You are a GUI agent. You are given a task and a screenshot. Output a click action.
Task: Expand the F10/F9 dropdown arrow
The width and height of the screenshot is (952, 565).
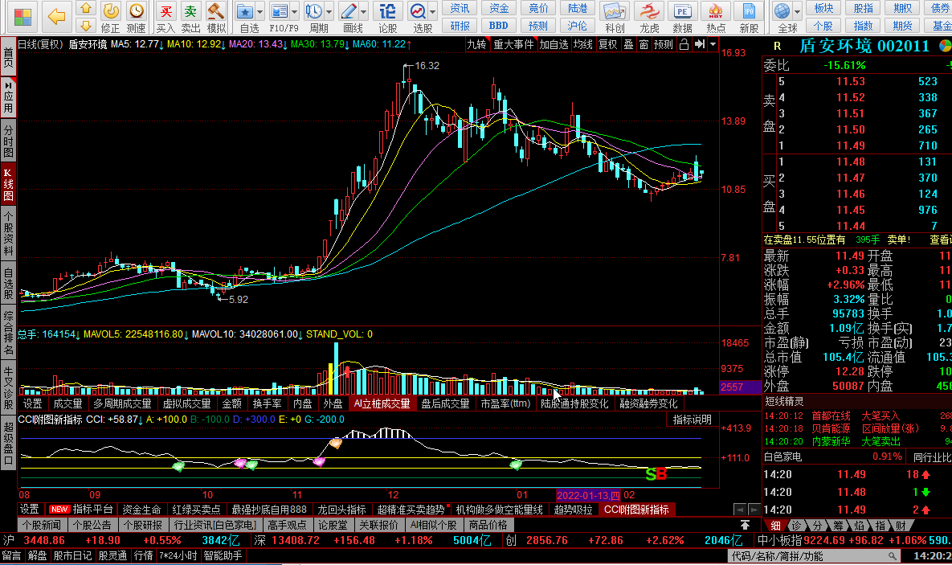[x=295, y=11]
